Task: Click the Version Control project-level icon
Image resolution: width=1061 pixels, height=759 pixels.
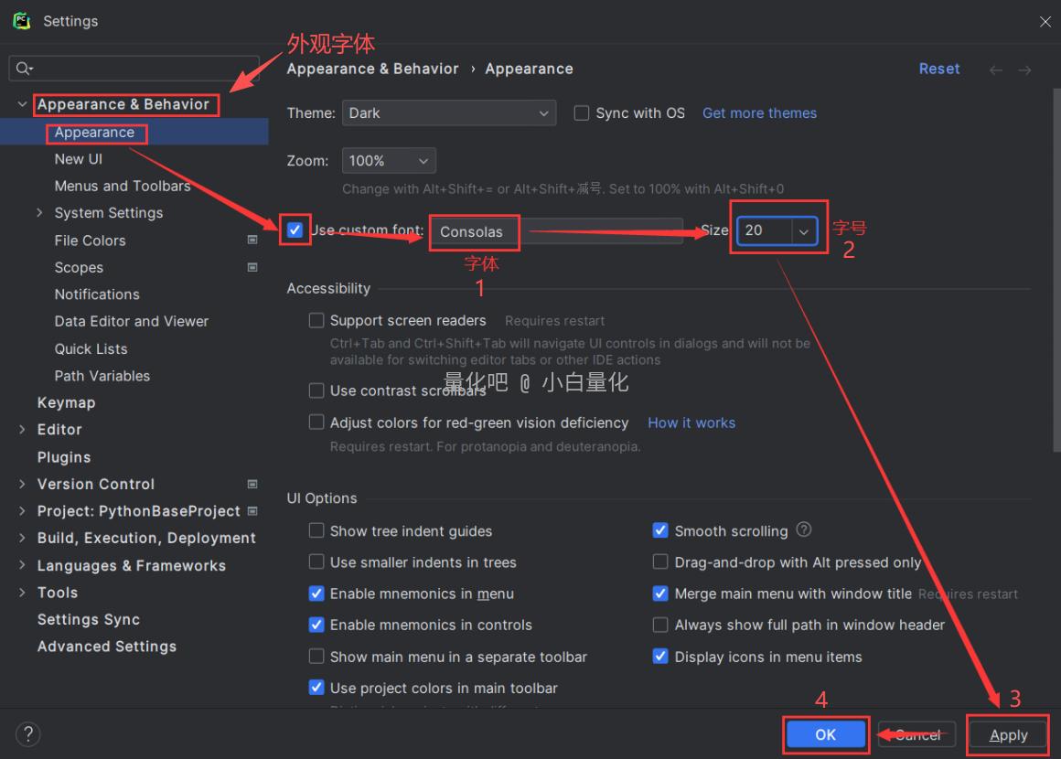Action: [252, 484]
